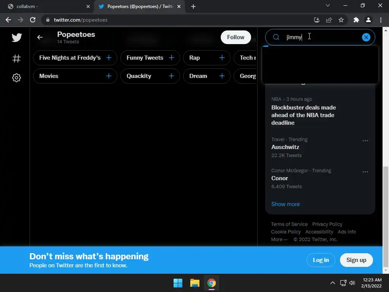Click the magnifier icon in search box

click(x=276, y=37)
